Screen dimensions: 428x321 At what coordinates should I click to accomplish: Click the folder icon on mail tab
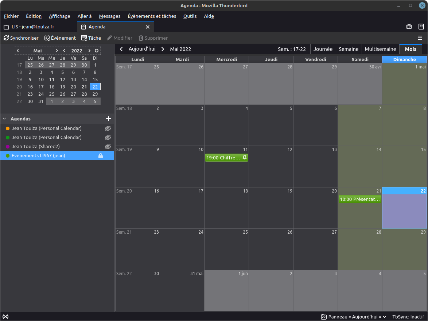(x=6, y=27)
